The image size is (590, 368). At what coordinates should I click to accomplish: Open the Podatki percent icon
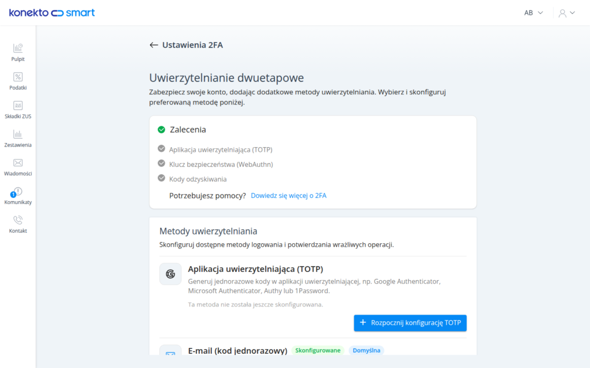18,77
